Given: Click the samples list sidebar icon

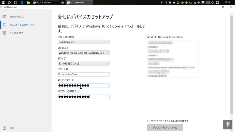Looking at the screenshot, I should coord(4,33).
